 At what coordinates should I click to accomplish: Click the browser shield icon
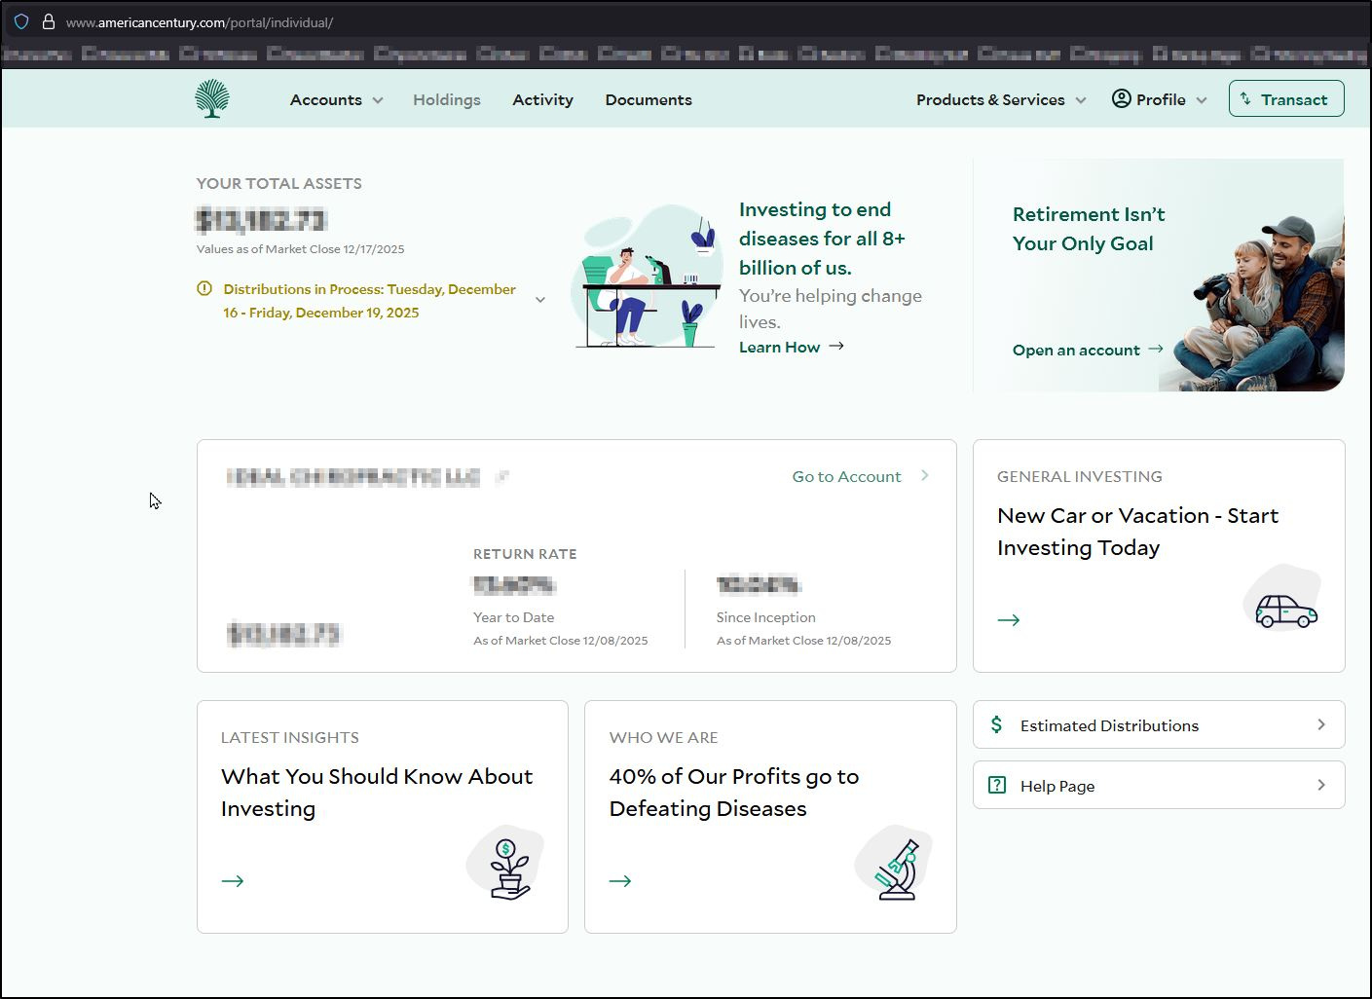(x=21, y=21)
